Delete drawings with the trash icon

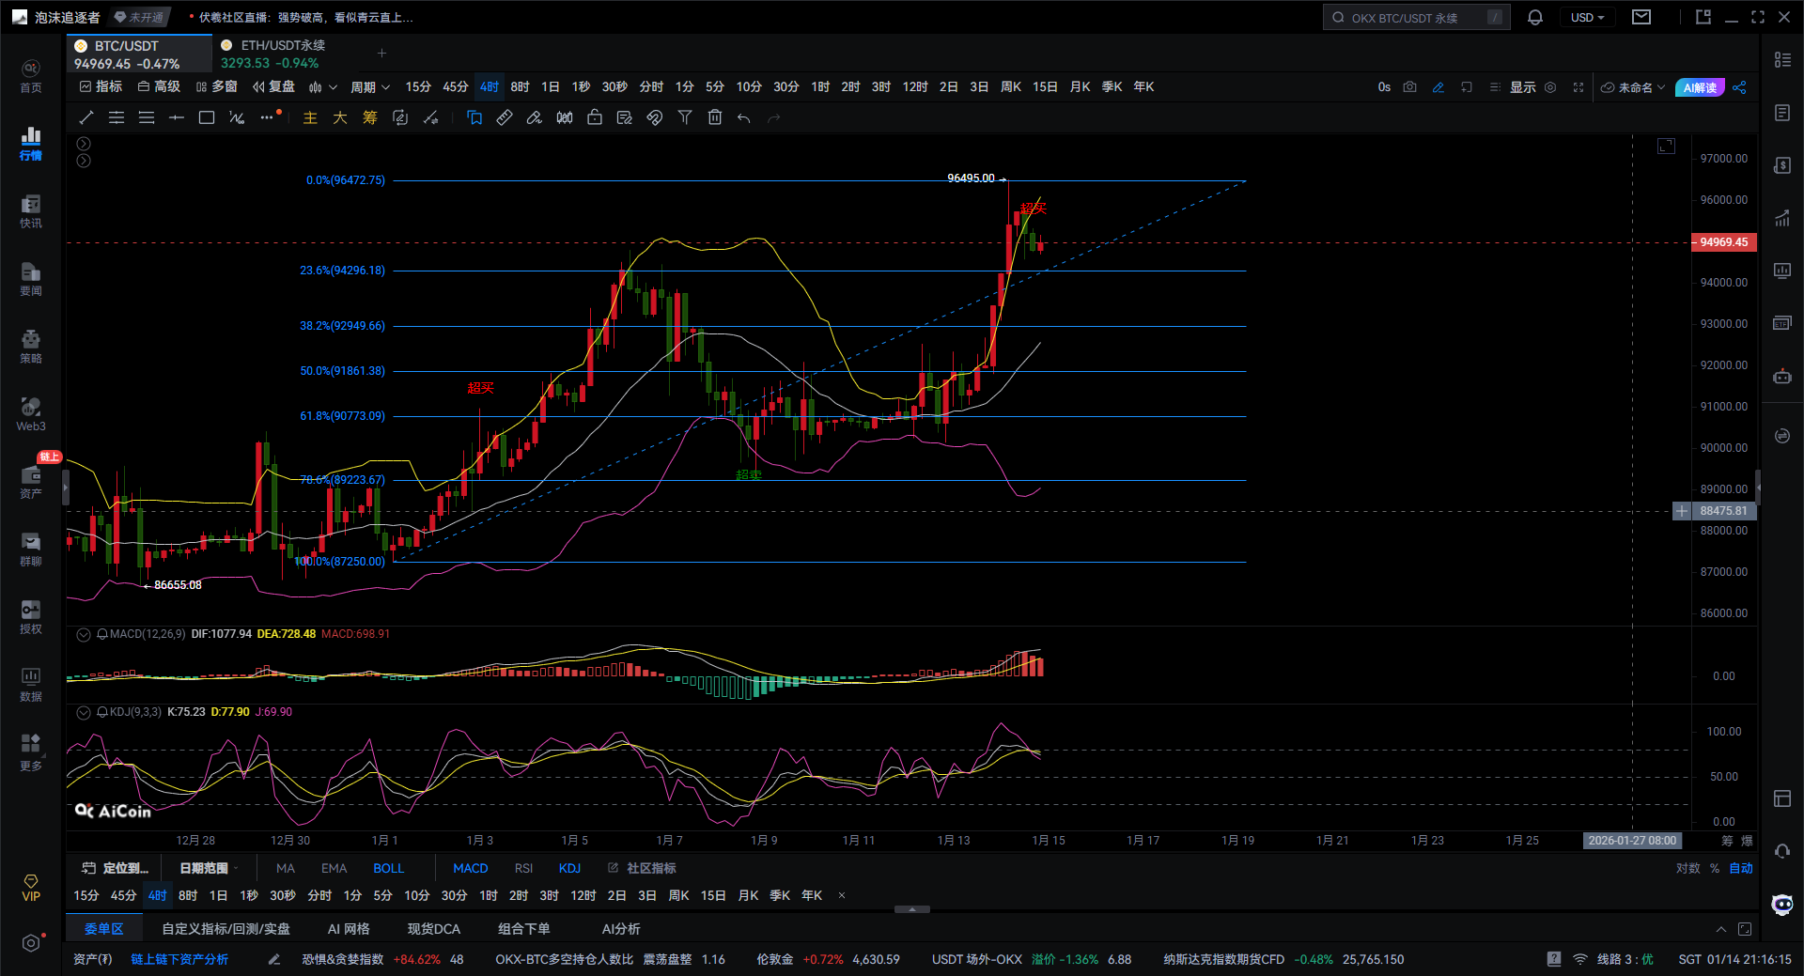point(715,117)
